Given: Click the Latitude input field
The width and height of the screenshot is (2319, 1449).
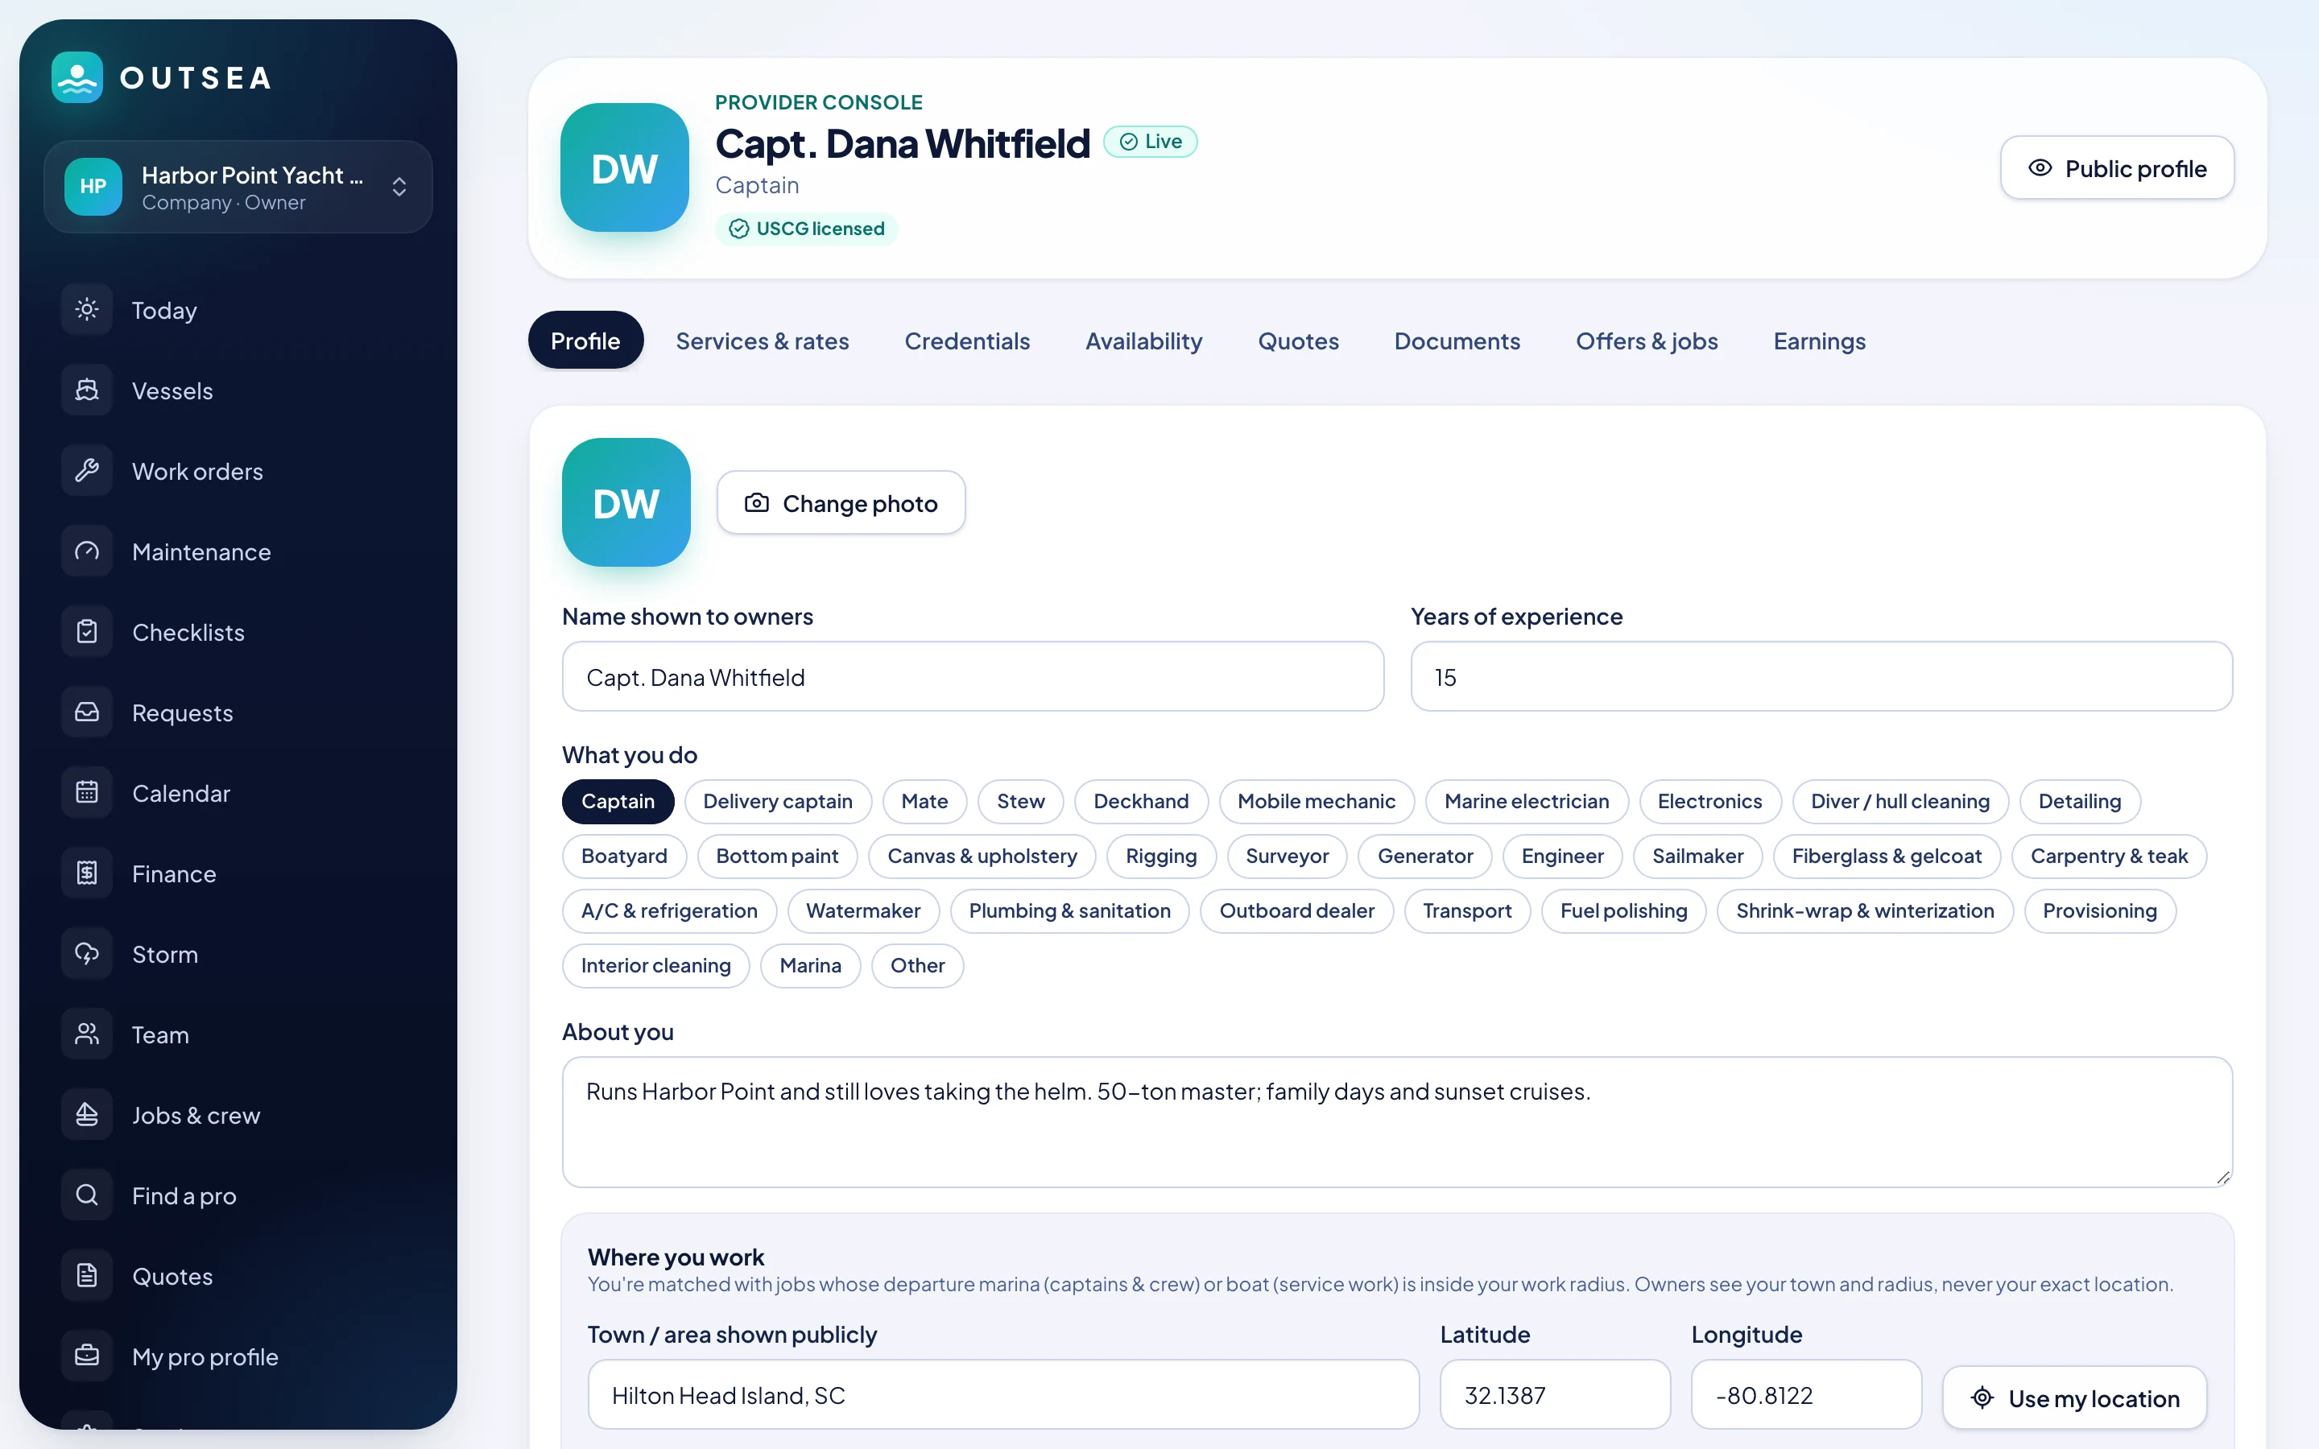Looking at the screenshot, I should tap(1554, 1394).
